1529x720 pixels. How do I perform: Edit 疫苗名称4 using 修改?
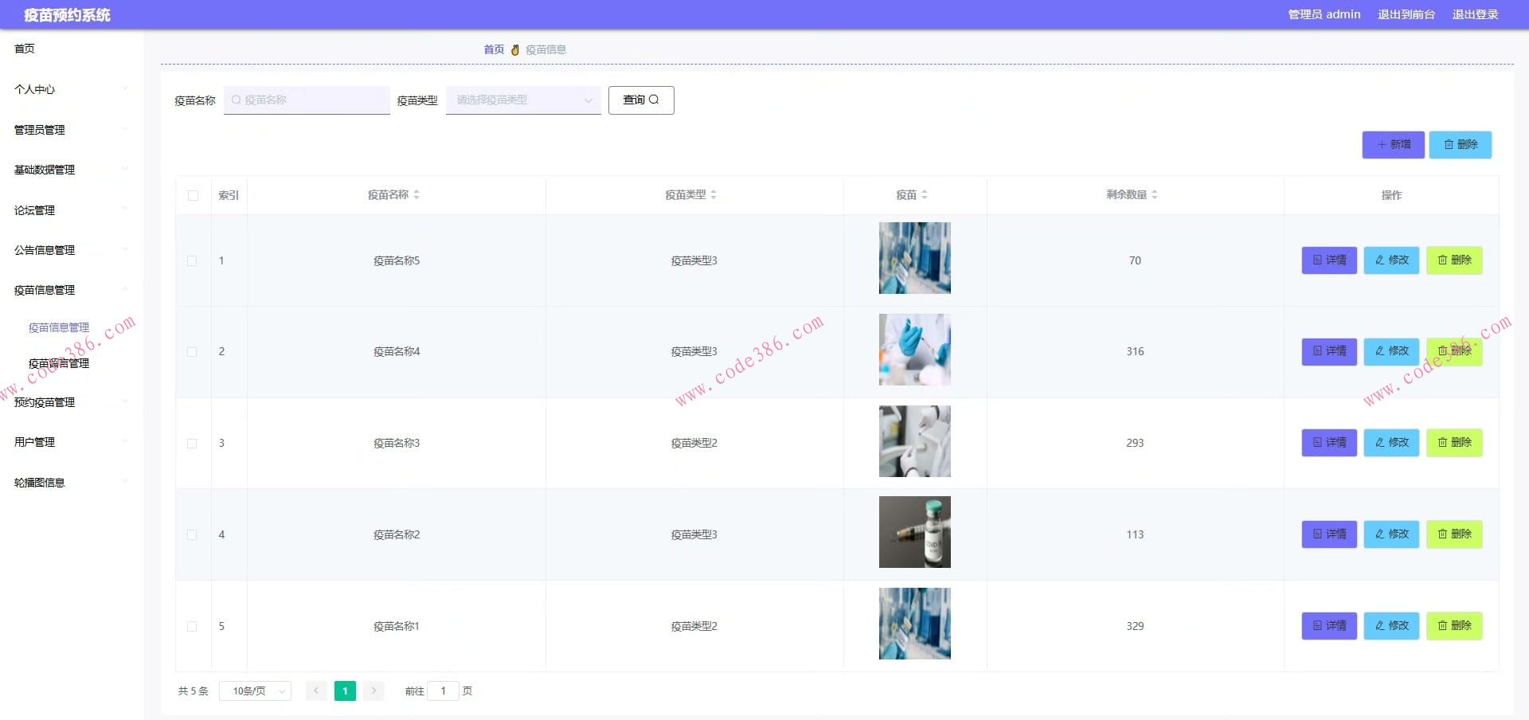tap(1391, 351)
